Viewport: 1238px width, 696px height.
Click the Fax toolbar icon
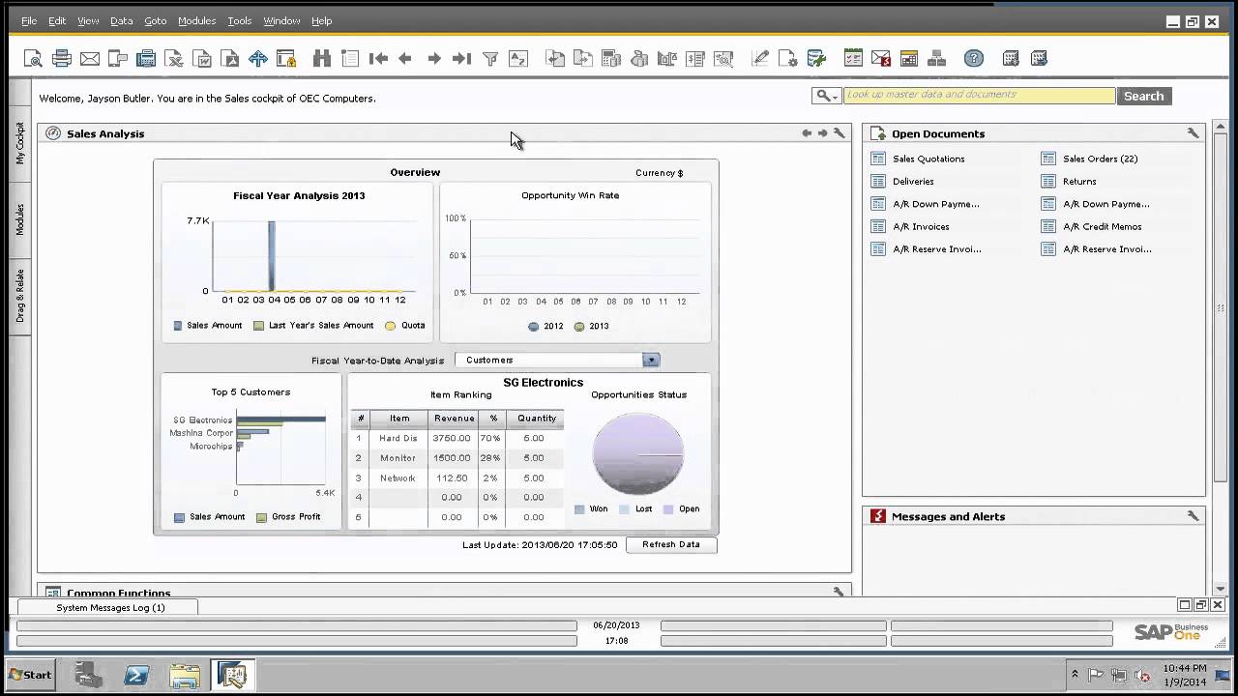point(146,59)
